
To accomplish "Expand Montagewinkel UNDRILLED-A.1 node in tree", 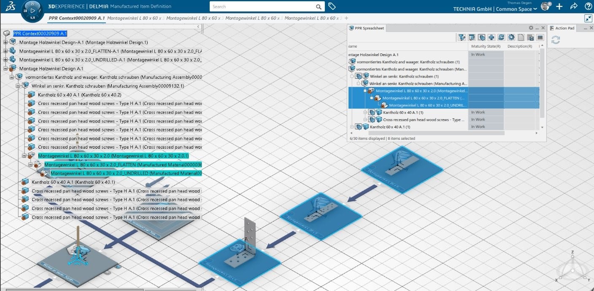I will click(5, 60).
